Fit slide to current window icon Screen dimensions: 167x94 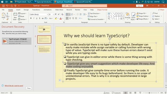point(165,93)
